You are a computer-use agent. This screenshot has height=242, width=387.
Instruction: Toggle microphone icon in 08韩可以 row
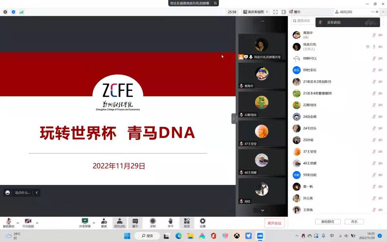coord(374,58)
